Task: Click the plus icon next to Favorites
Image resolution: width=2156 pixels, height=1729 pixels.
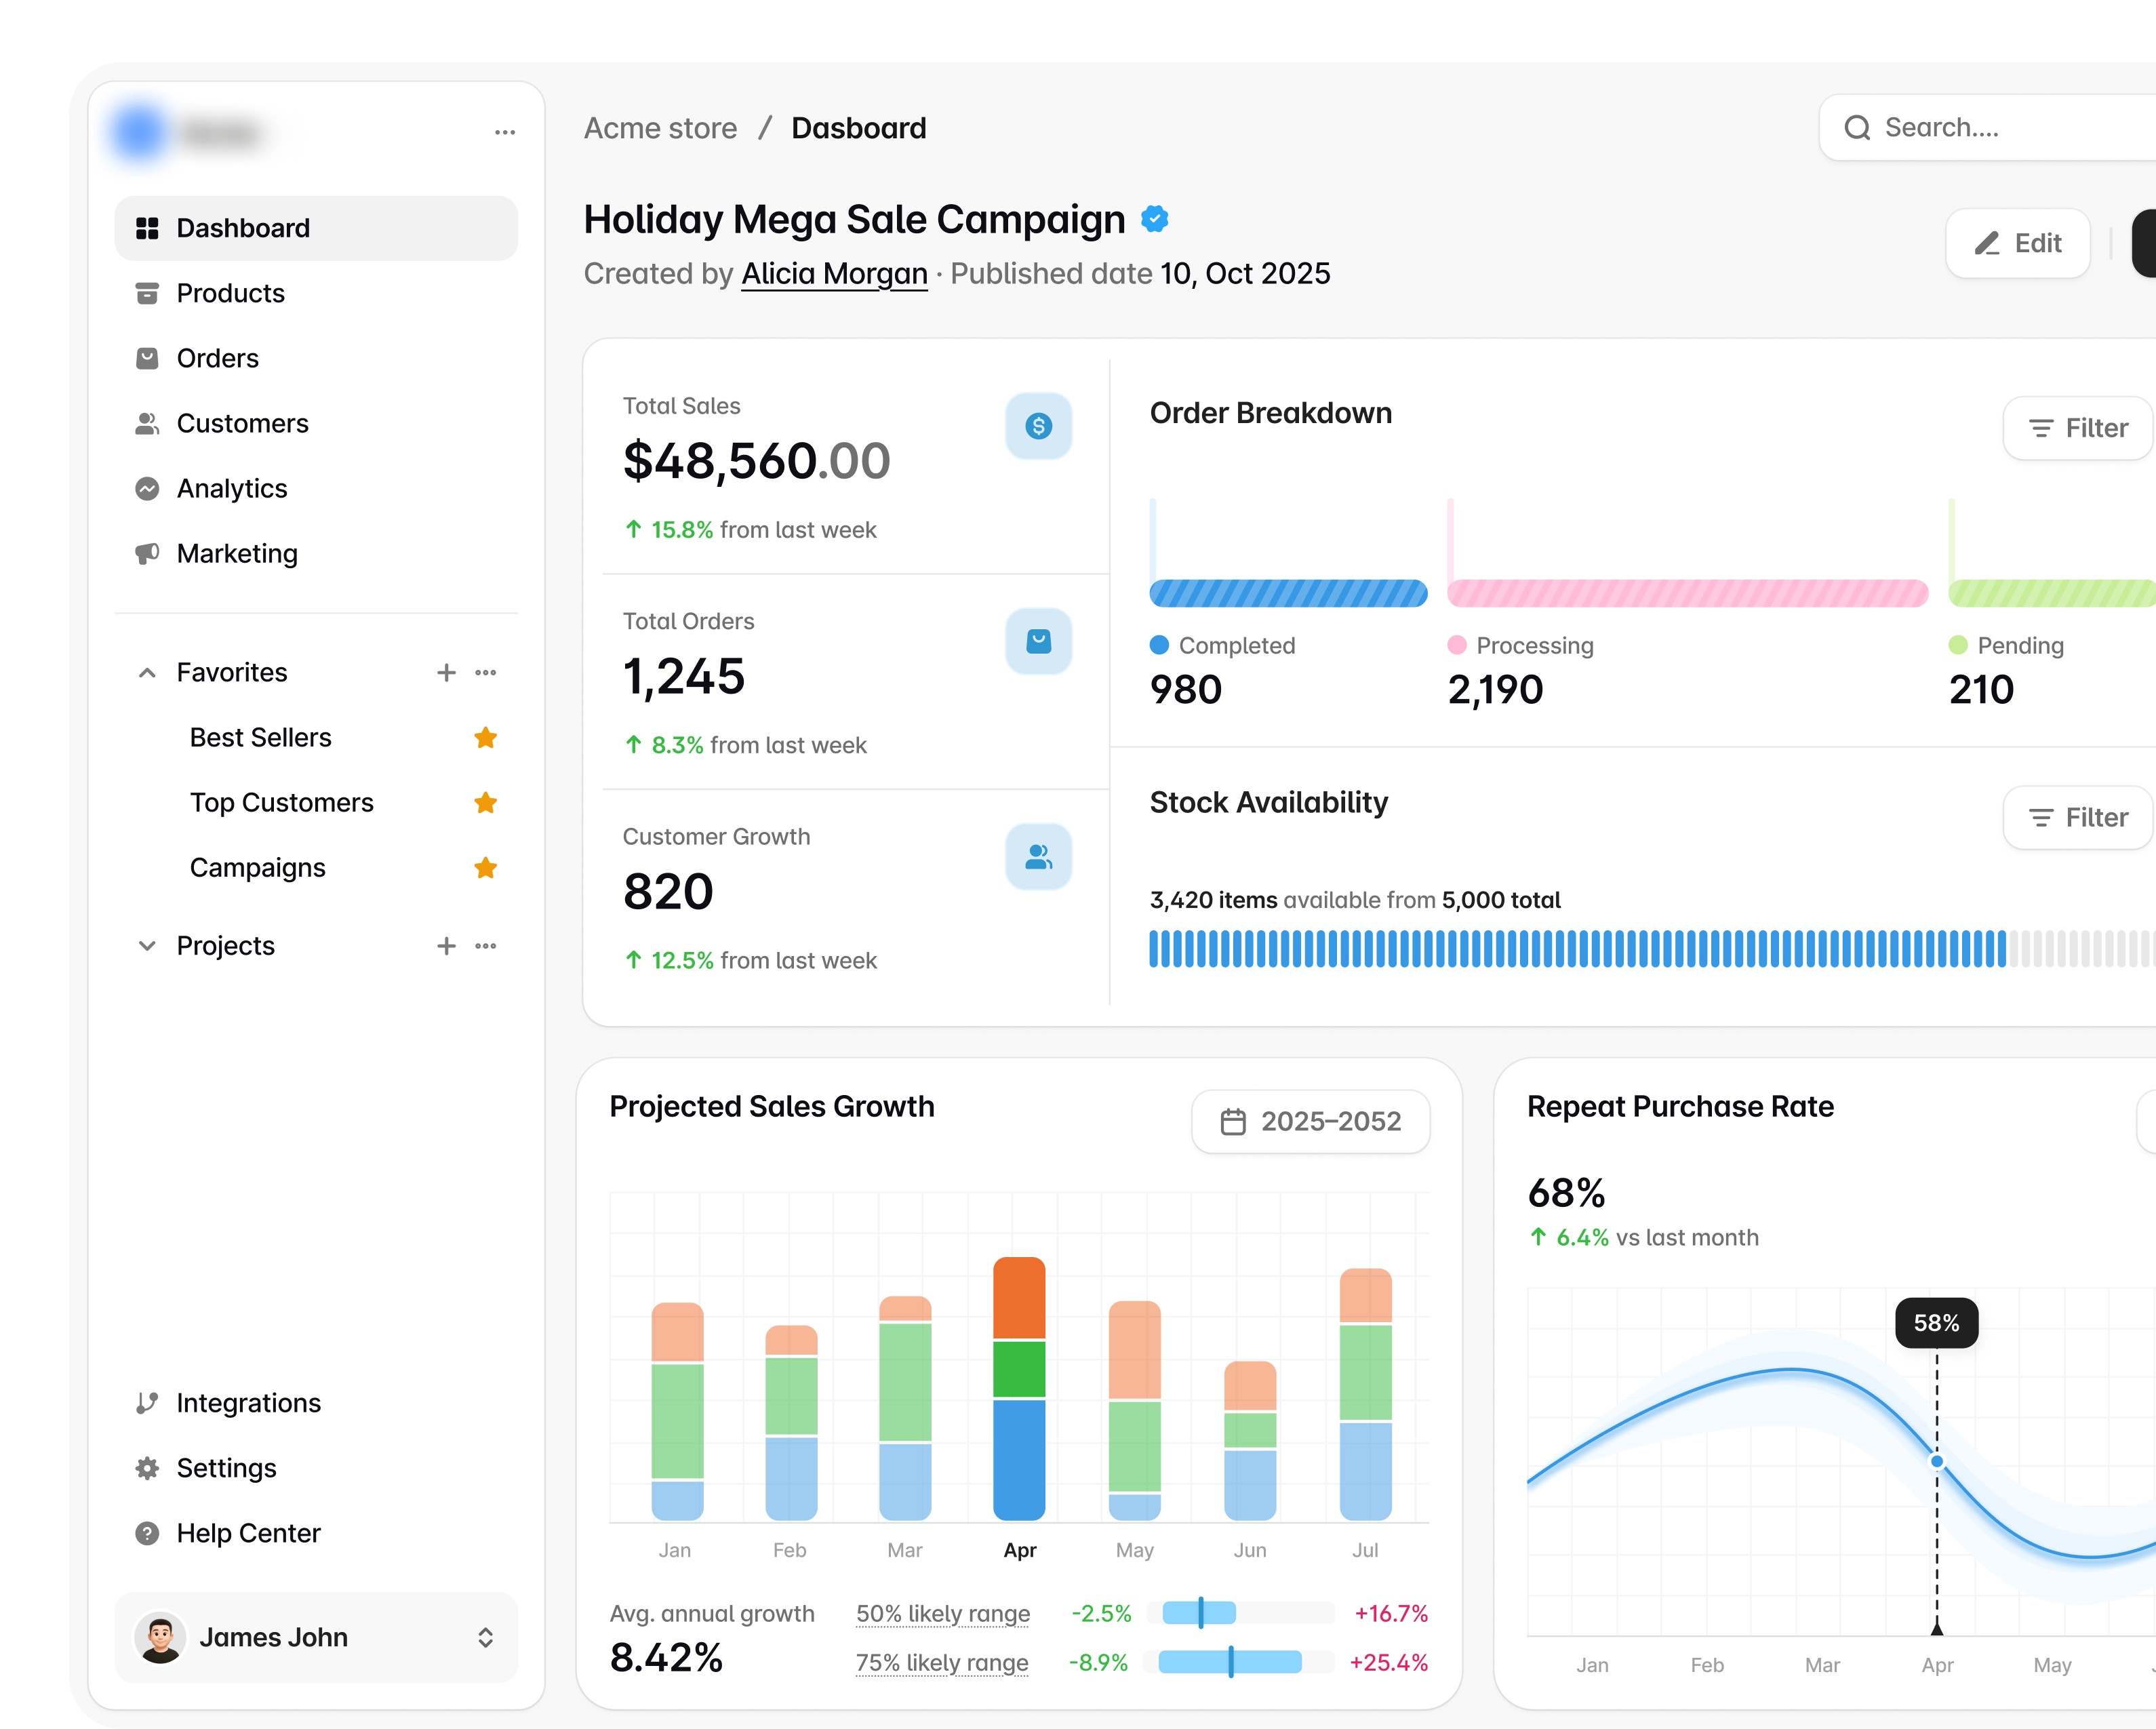Action: (446, 673)
